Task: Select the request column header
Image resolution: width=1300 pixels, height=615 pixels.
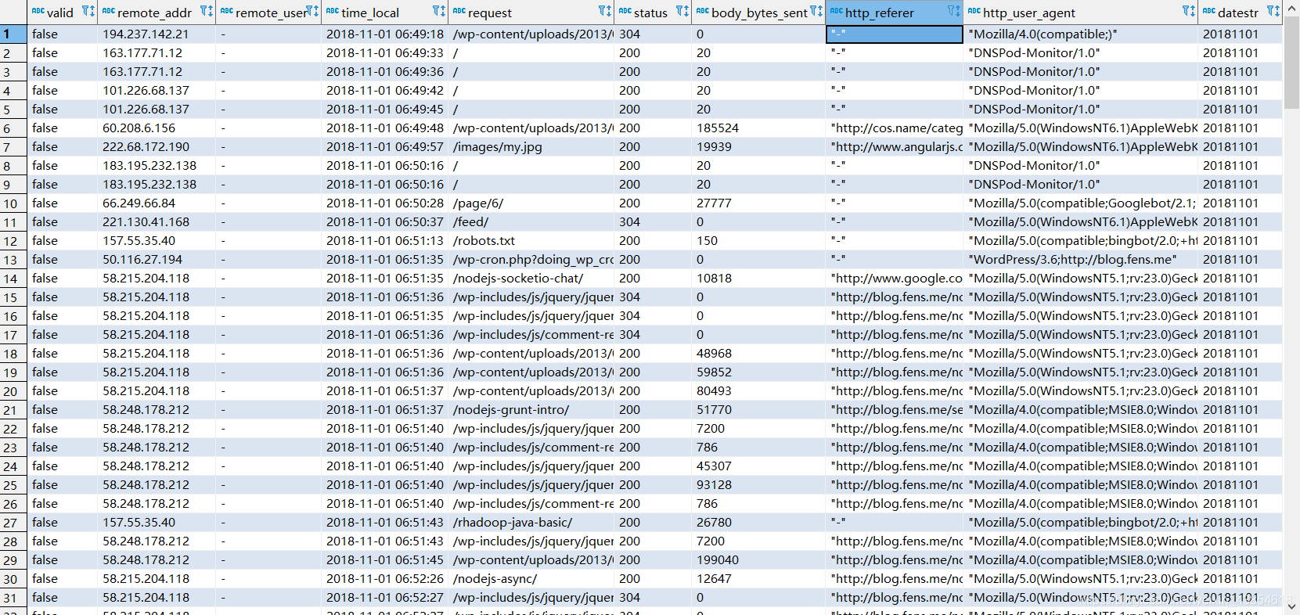Action: click(x=531, y=13)
